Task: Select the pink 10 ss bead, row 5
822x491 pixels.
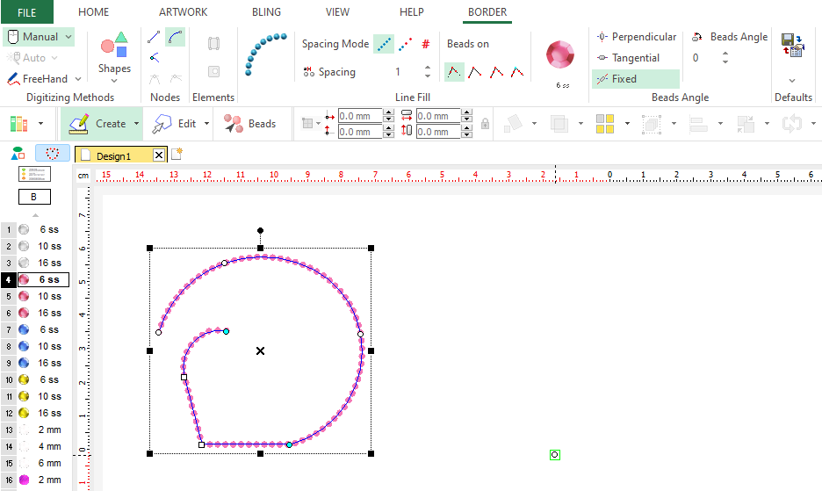Action: pos(36,296)
